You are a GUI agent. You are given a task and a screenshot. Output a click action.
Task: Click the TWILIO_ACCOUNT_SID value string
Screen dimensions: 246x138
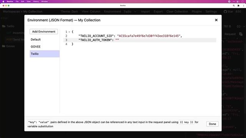[x=149, y=36]
